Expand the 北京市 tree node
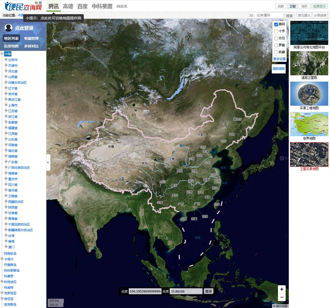The height and width of the screenshot is (308, 330). 6,60
